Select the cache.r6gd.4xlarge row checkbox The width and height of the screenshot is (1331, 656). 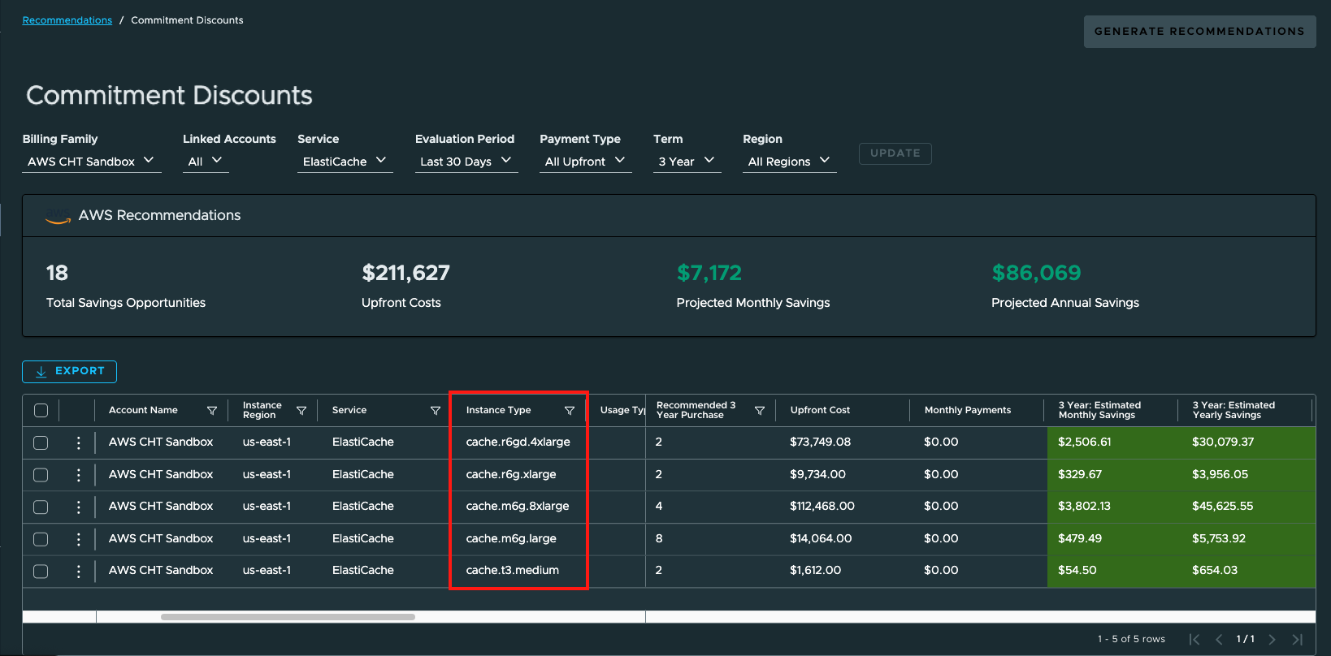point(41,442)
